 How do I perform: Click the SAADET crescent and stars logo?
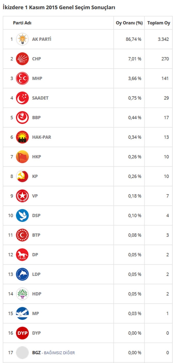(22, 98)
